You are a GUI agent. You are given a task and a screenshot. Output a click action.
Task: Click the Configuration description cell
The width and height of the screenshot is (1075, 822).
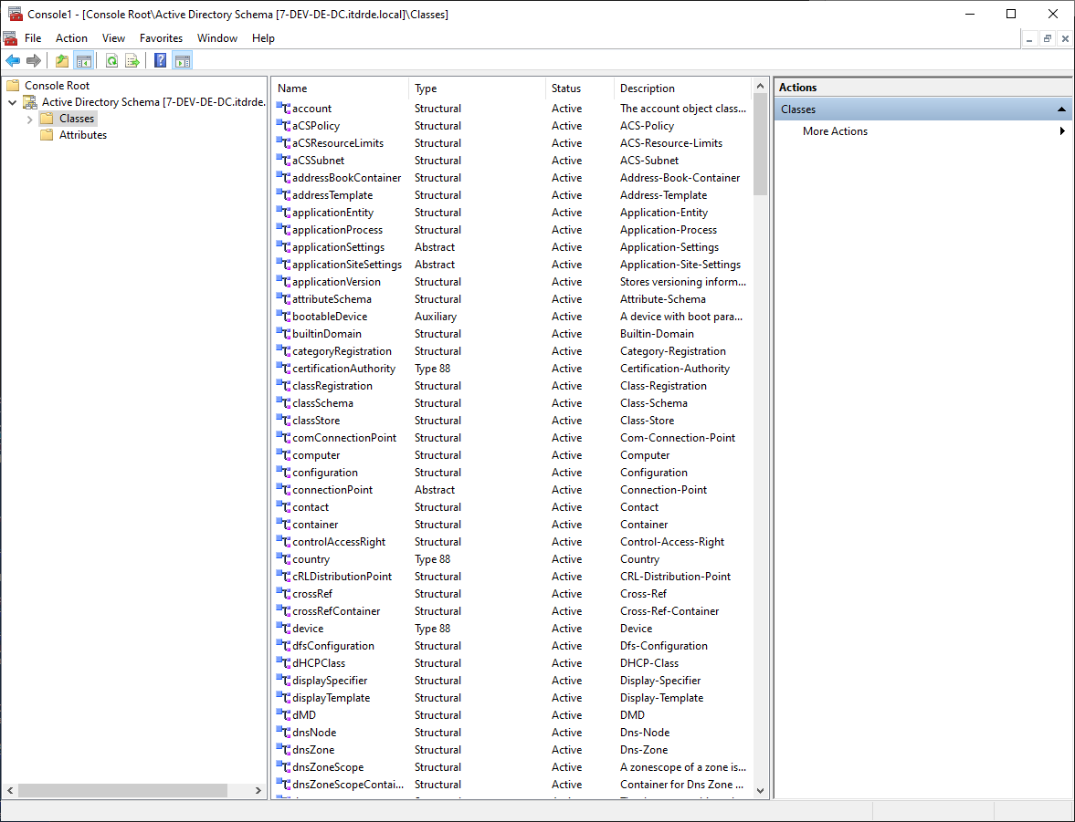653,473
